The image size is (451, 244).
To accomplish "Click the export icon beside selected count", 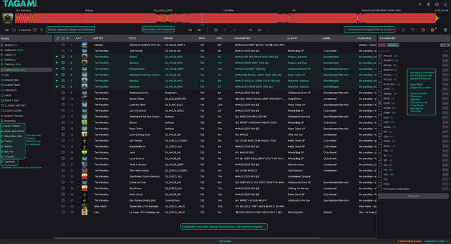I will tap(35, 30).
